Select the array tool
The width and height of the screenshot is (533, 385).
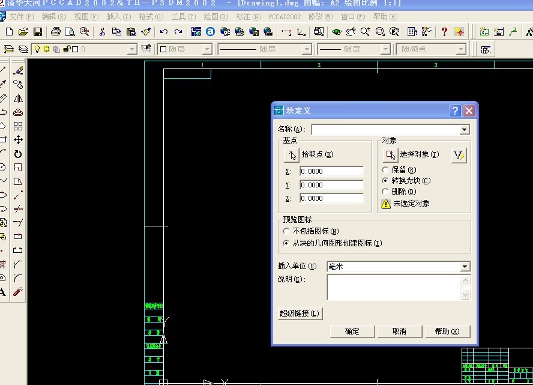point(18,126)
